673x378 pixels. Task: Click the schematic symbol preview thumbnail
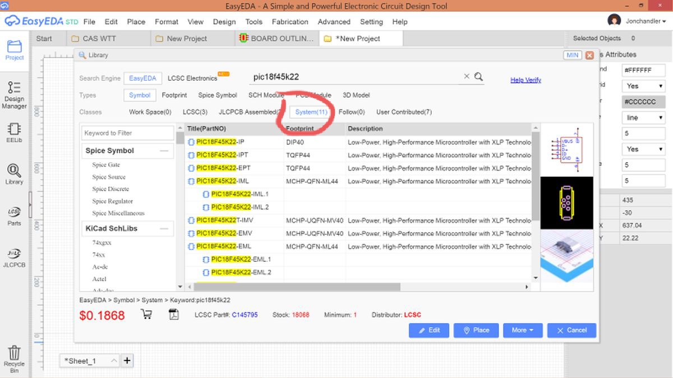pyautogui.click(x=566, y=150)
